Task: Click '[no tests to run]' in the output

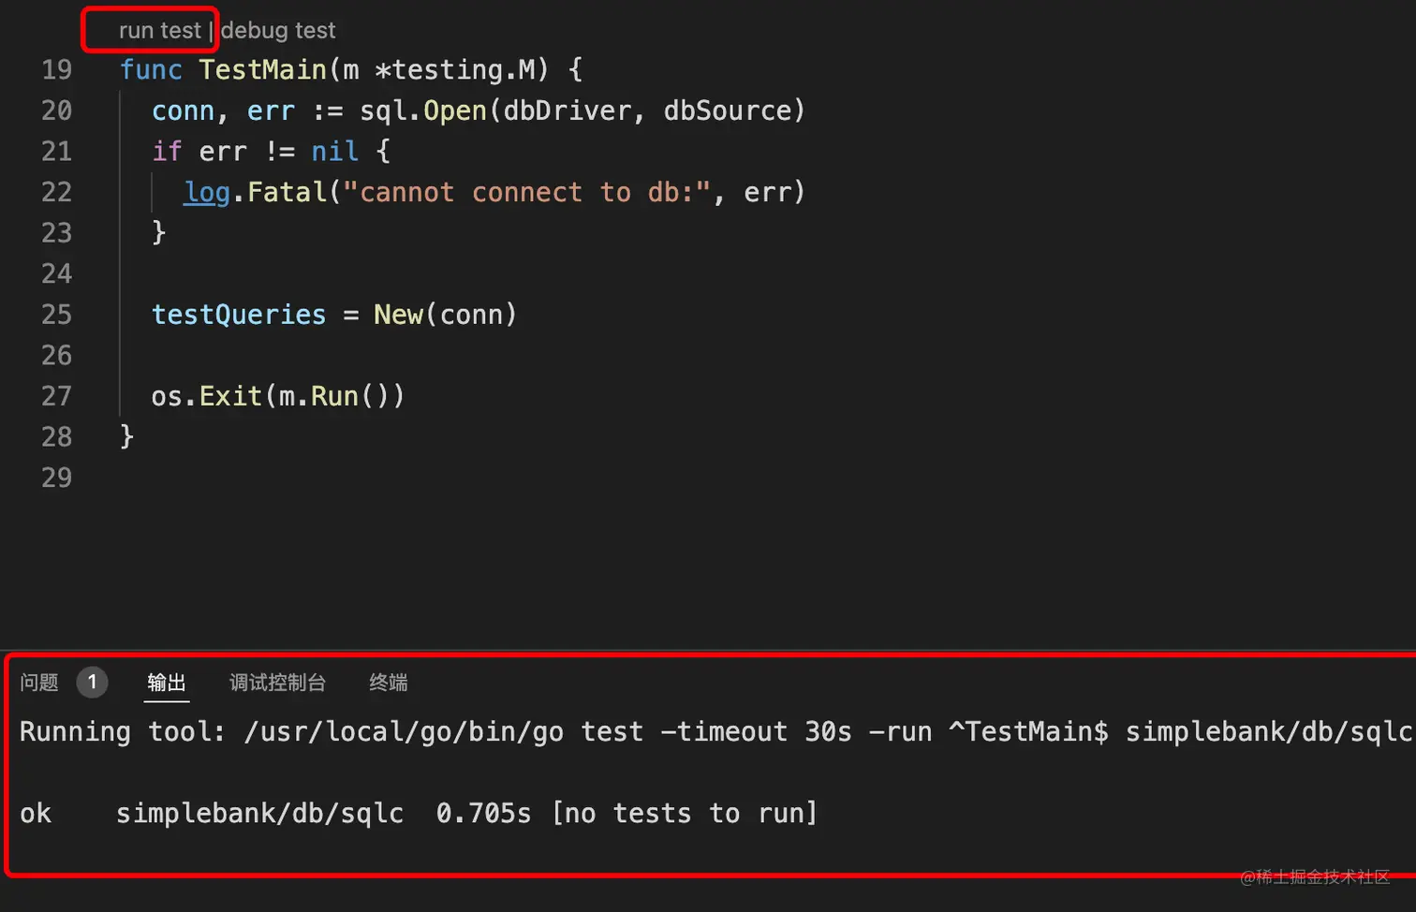Action: (x=685, y=813)
